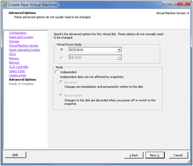This screenshot has height=166, width=193.
Task: Enable the Independent mode checkbox
Action: pos(57,72)
